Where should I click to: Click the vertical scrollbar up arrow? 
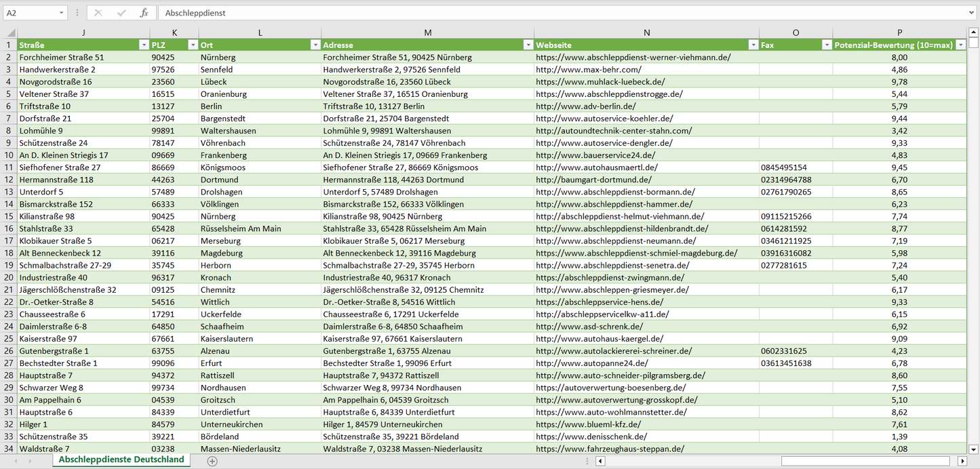point(974,32)
